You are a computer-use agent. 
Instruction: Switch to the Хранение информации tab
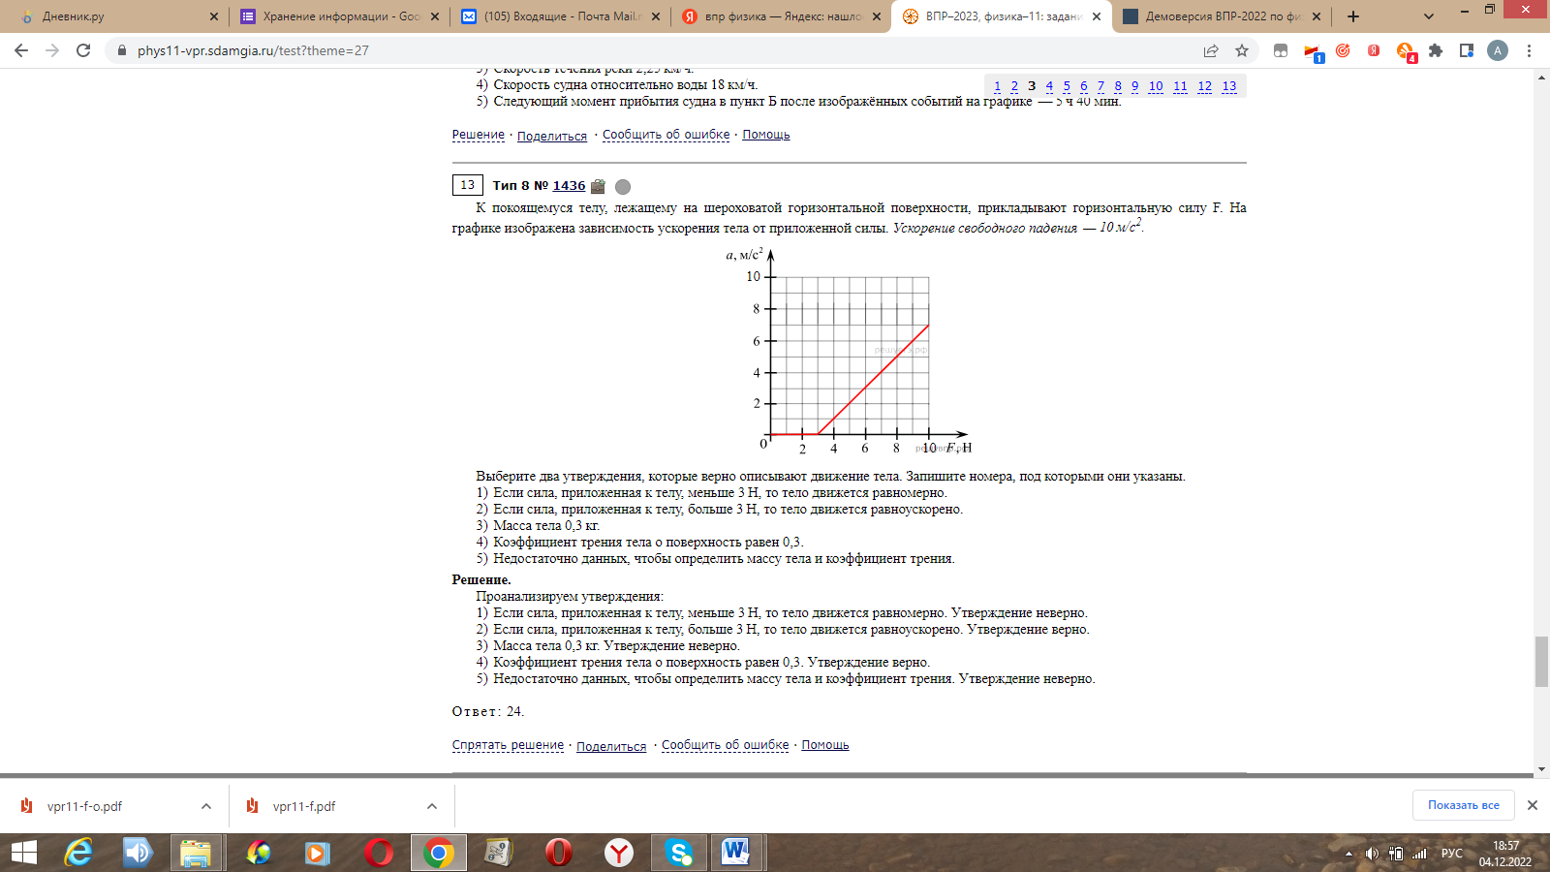coord(339,16)
